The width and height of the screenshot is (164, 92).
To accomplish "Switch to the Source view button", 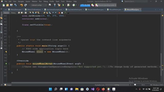I will pos(6,13).
